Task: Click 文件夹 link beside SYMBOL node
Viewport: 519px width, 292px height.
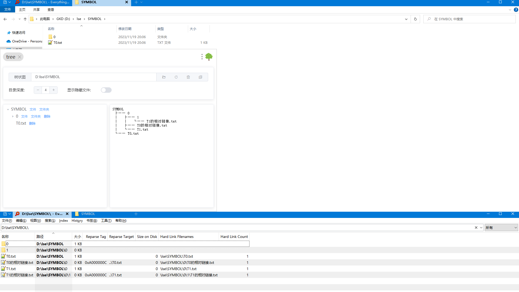Action: pyautogui.click(x=44, y=109)
